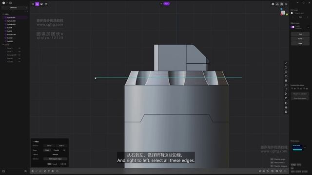Choose Conic shape in Fillet dialog
312x175 pixels.
(x=47, y=150)
